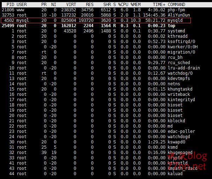Click systemd VIRT value 43528

coord(70,31)
